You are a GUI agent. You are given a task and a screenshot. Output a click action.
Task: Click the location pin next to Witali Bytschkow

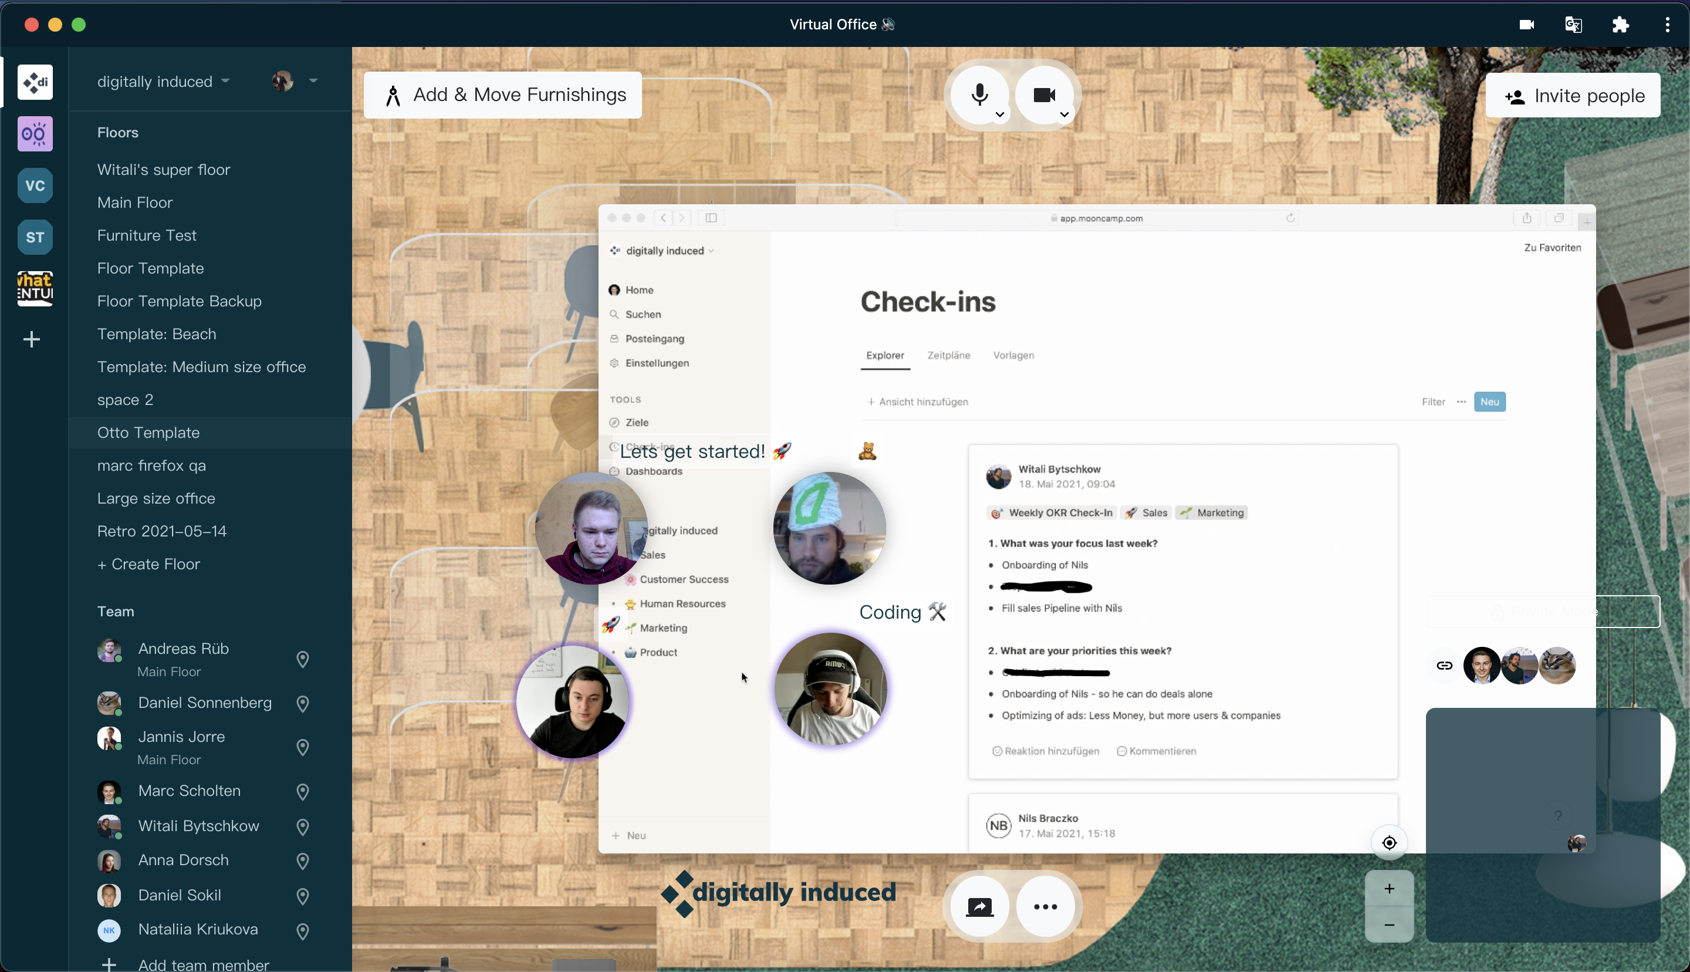(x=302, y=827)
